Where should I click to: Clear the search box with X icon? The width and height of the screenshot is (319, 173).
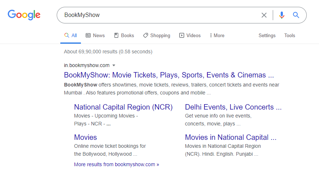[264, 15]
